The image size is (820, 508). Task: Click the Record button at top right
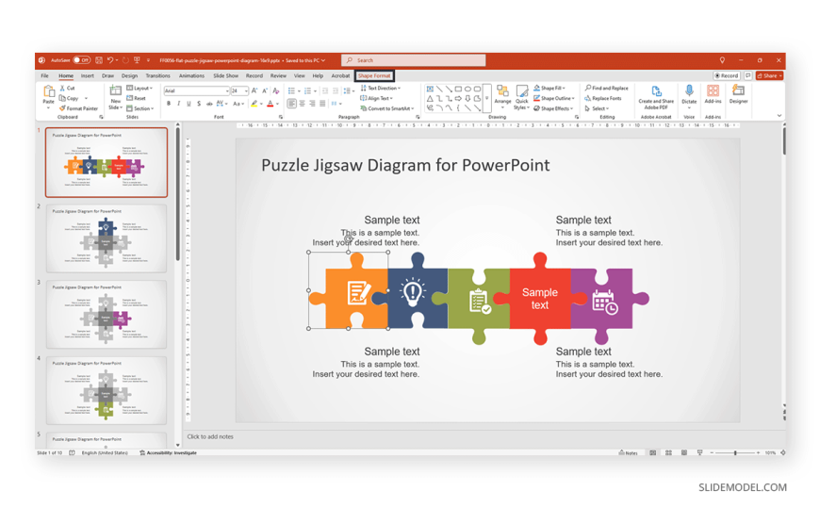coord(727,75)
